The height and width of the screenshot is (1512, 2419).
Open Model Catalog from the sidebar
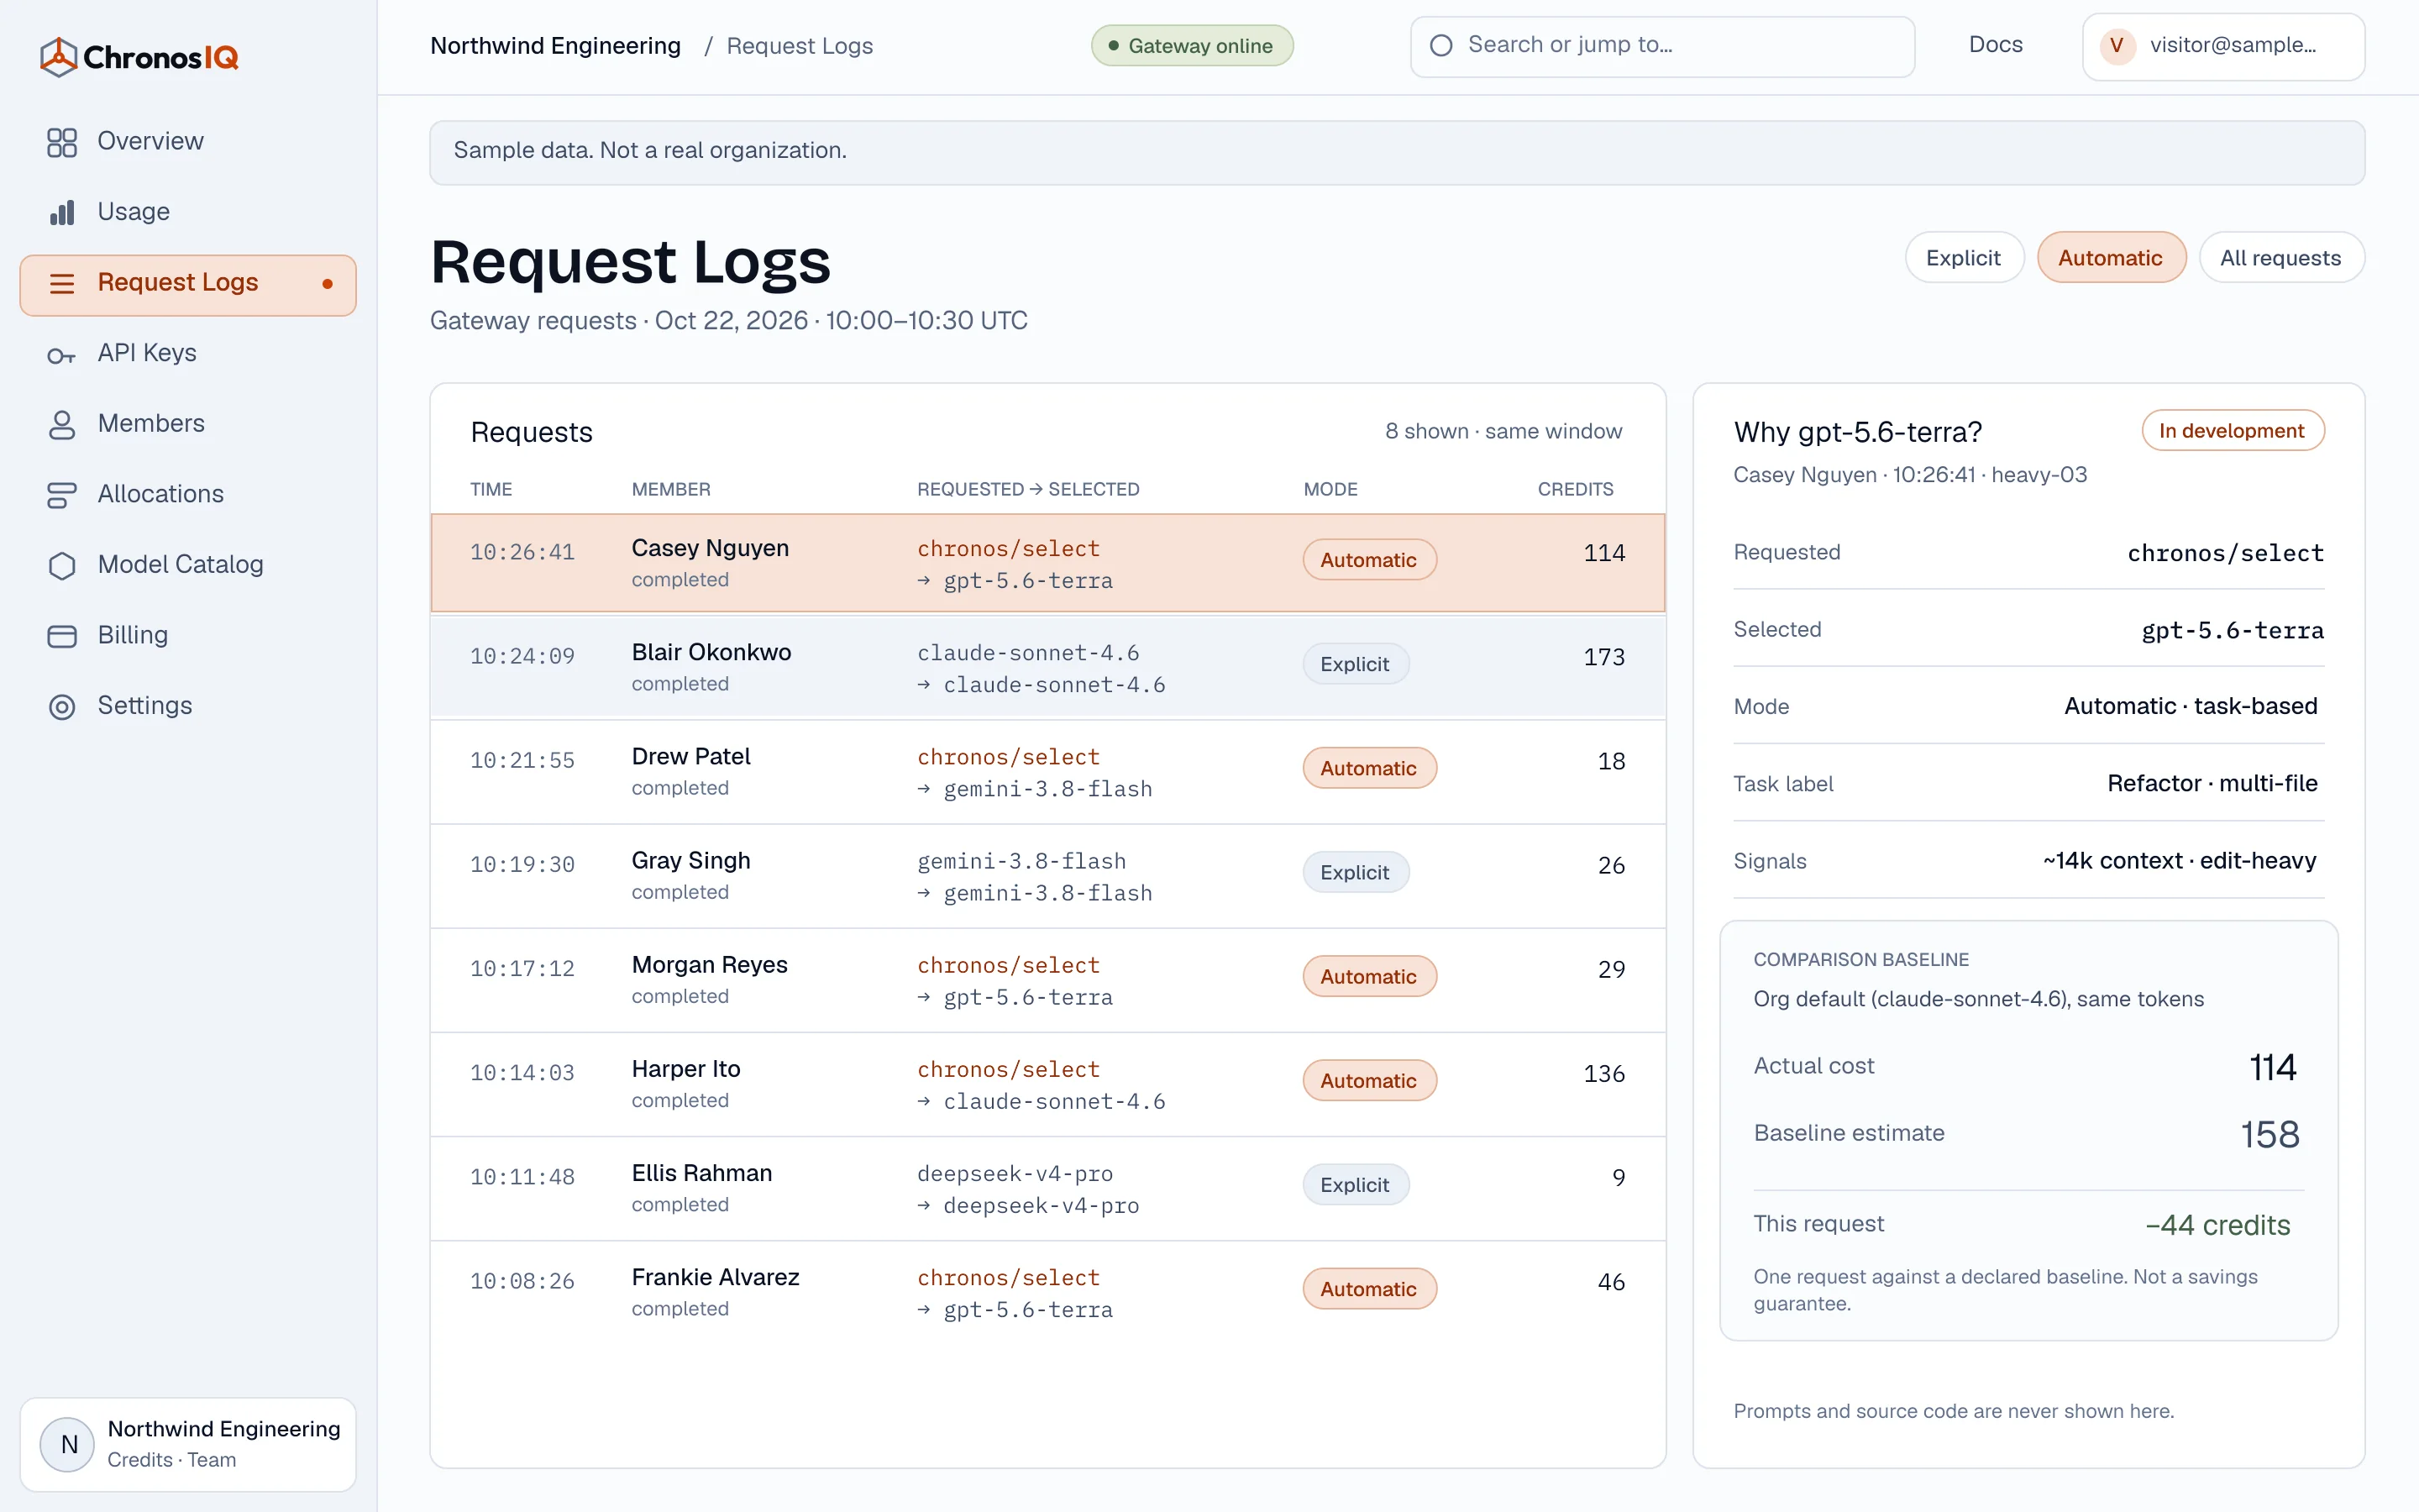(x=188, y=565)
